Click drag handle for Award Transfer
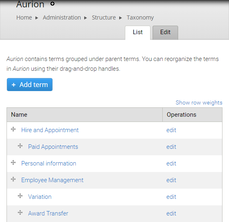The image size is (229, 222). pos(20,213)
